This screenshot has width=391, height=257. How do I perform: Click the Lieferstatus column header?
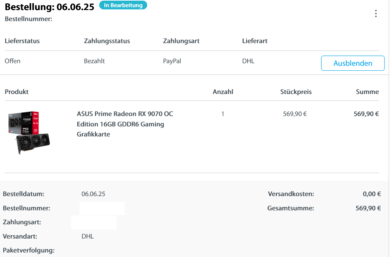pyautogui.click(x=22, y=41)
